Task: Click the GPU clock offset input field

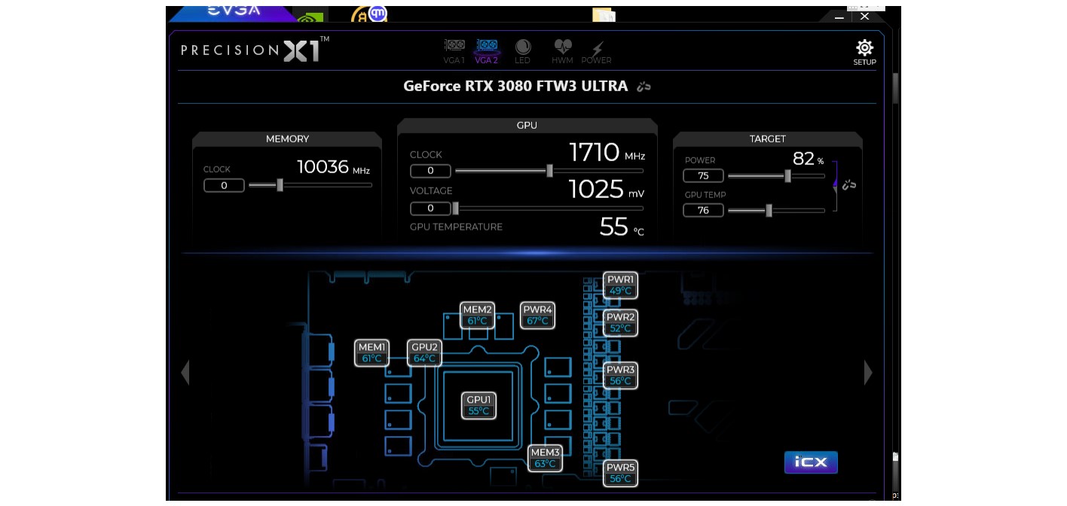Action: (430, 171)
